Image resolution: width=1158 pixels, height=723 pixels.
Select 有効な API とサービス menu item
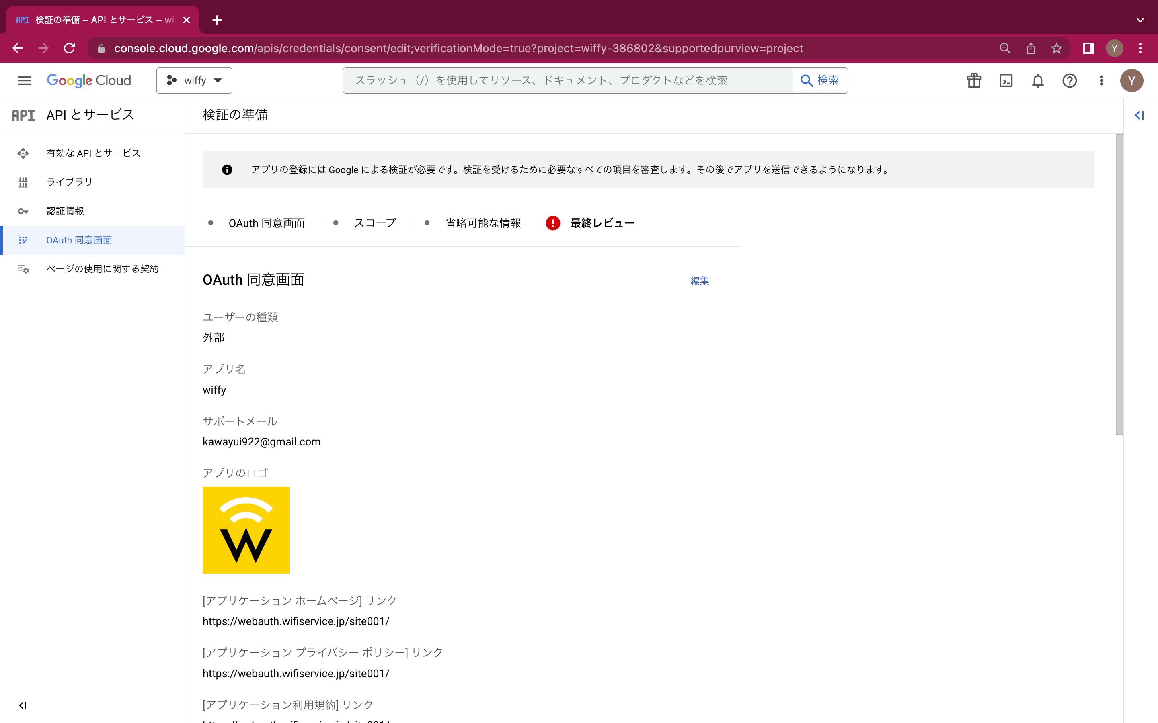pos(92,153)
